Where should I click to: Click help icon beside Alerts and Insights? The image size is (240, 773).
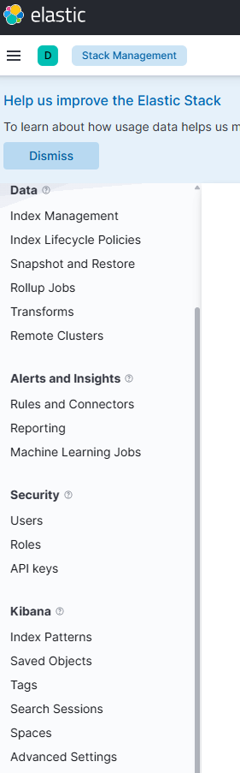coord(129,378)
